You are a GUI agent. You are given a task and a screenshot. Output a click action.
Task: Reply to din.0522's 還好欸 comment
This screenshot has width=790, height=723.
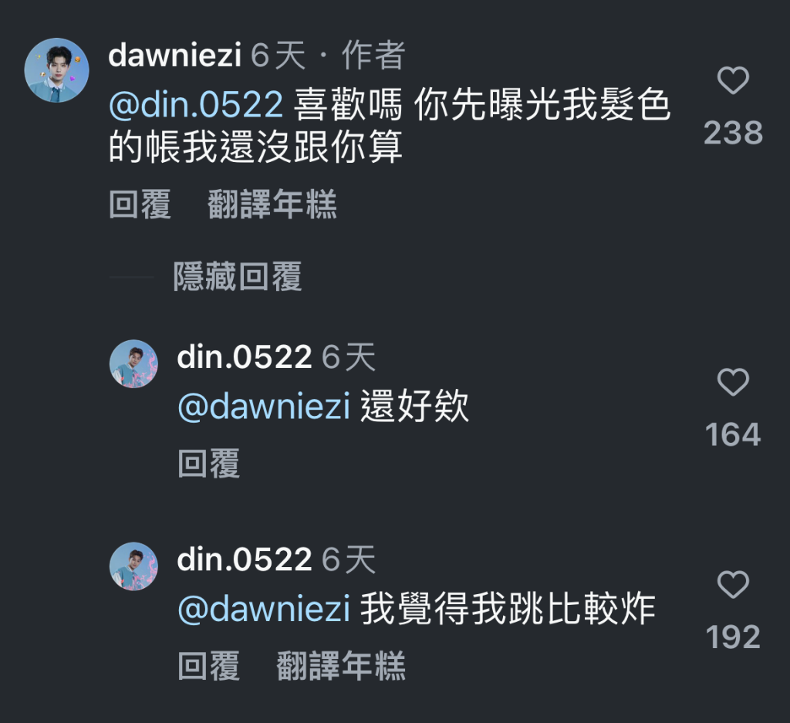point(208,463)
